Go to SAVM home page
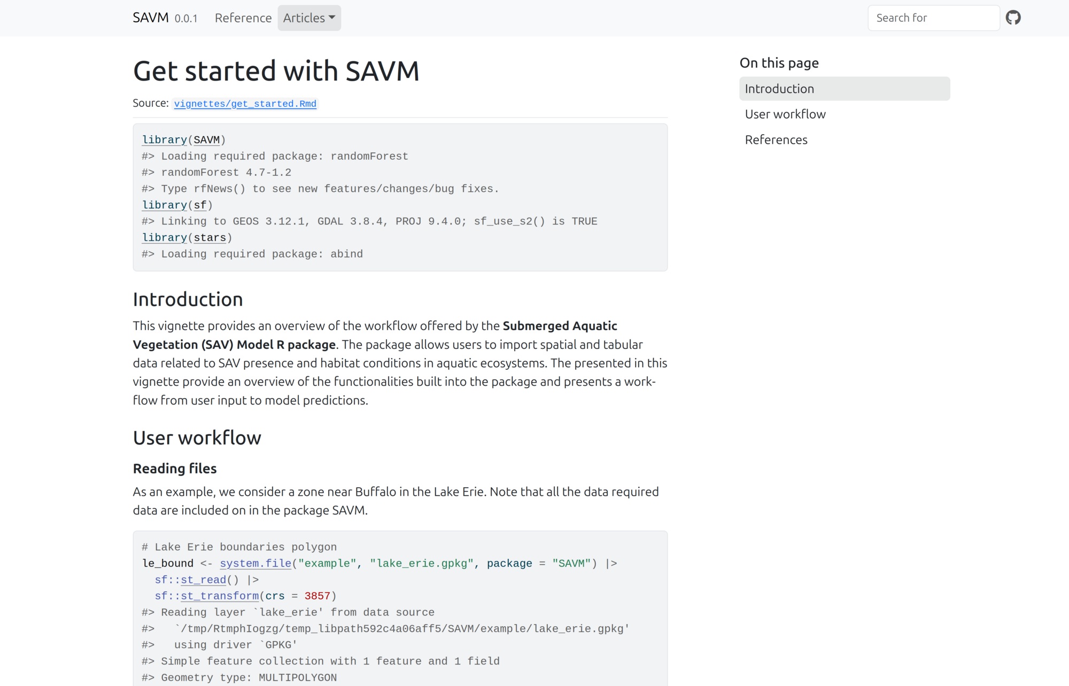 coord(151,18)
